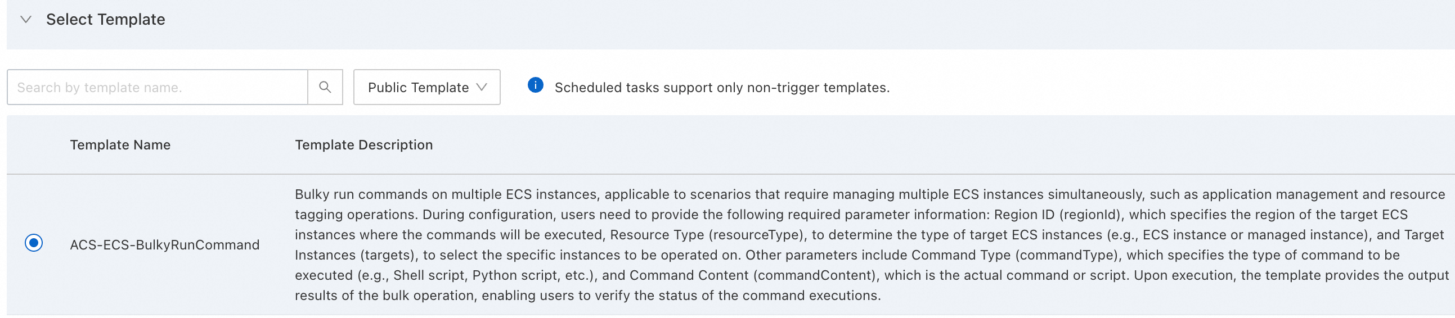Click the empty header cell above the radio button
Viewport: 1455px width, 318px height.
[x=34, y=145]
